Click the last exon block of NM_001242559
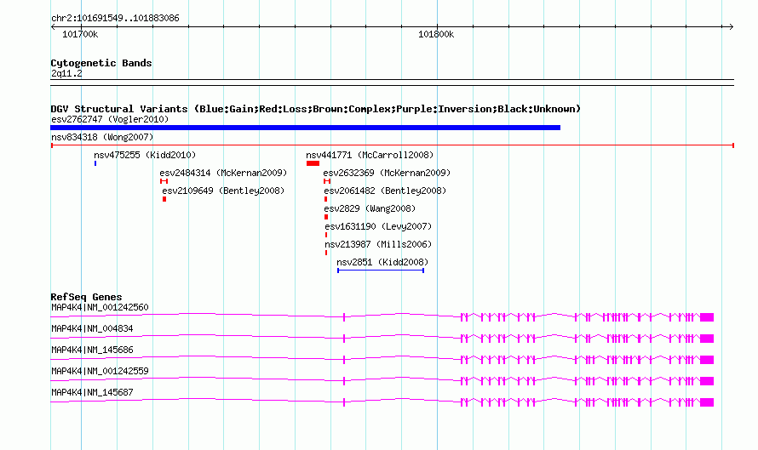 [x=707, y=381]
